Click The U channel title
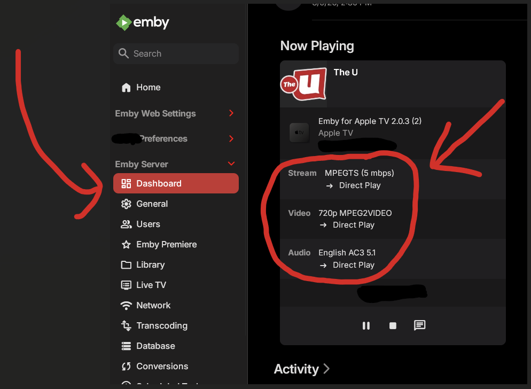This screenshot has height=389, width=531. 346,73
